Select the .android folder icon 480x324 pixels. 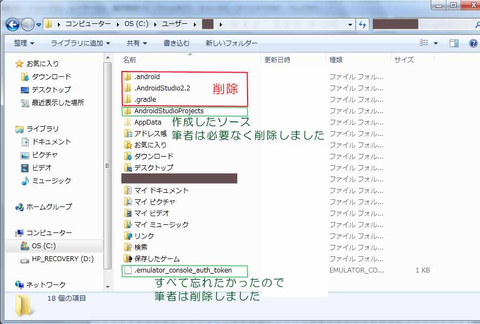128,76
